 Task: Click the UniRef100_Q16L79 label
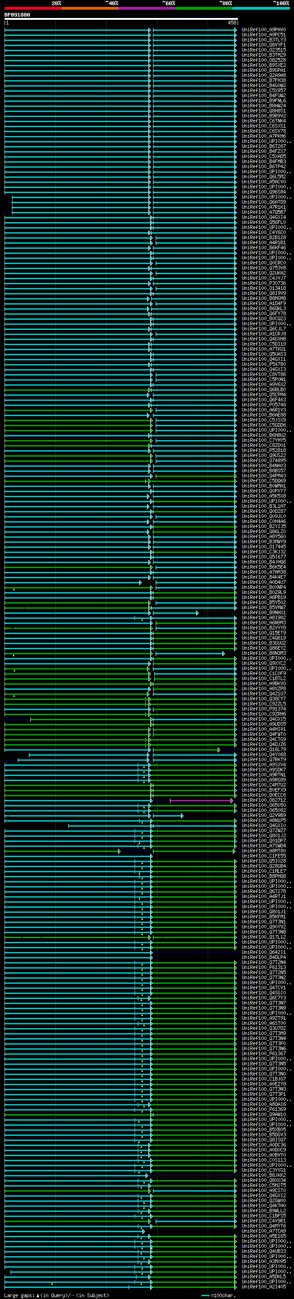[264, 750]
